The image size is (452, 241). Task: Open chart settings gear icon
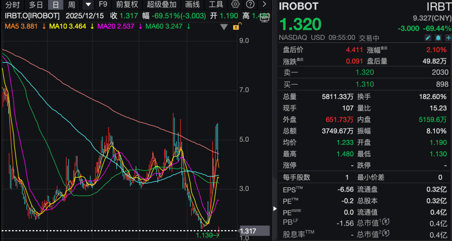point(236,4)
